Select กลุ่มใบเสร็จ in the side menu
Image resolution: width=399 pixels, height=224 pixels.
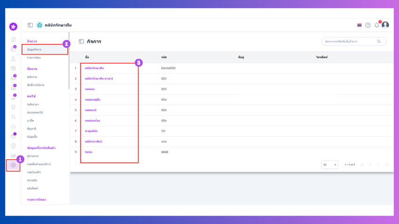(34, 172)
